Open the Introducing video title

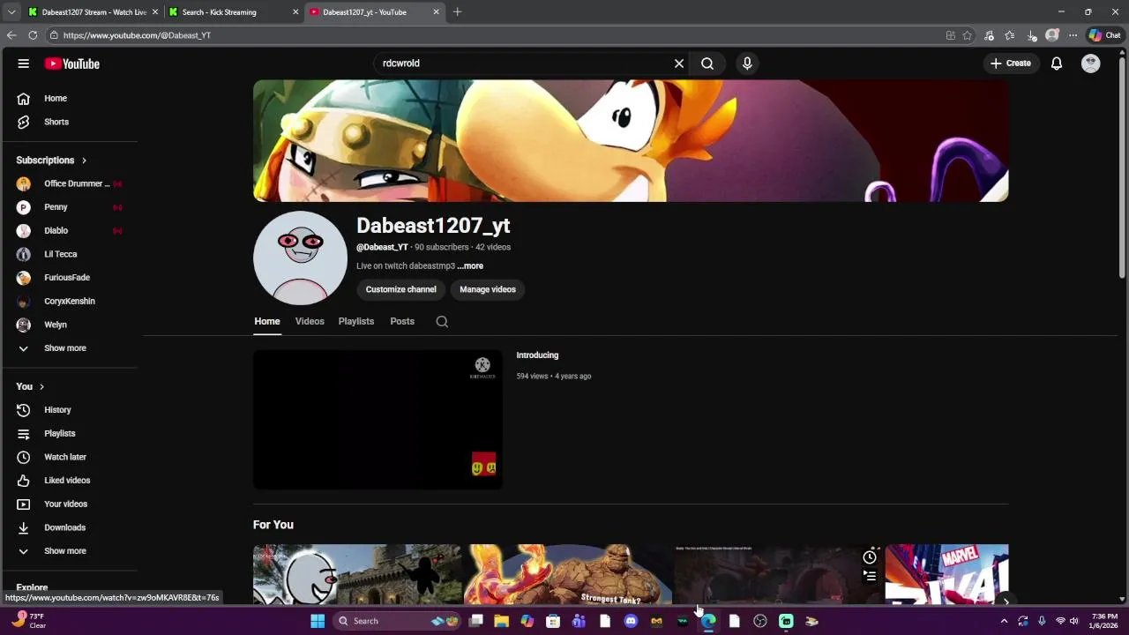coord(537,355)
